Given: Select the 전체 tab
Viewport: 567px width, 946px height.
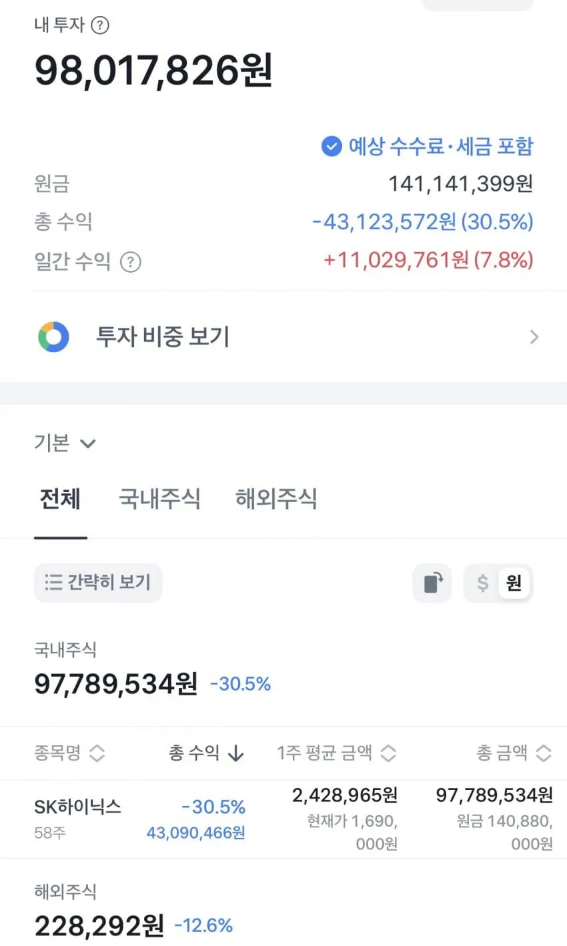Looking at the screenshot, I should coord(60,499).
